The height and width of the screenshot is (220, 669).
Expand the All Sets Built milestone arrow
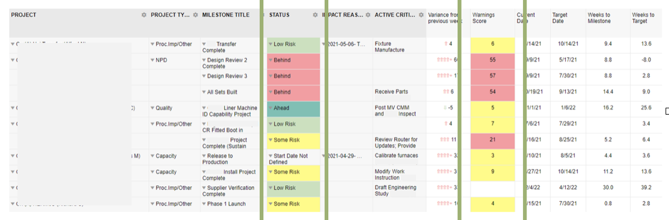pyautogui.click(x=204, y=92)
